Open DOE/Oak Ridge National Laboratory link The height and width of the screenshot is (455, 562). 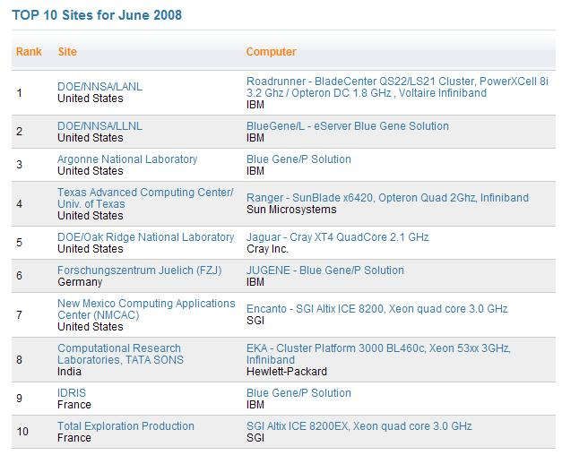145,237
